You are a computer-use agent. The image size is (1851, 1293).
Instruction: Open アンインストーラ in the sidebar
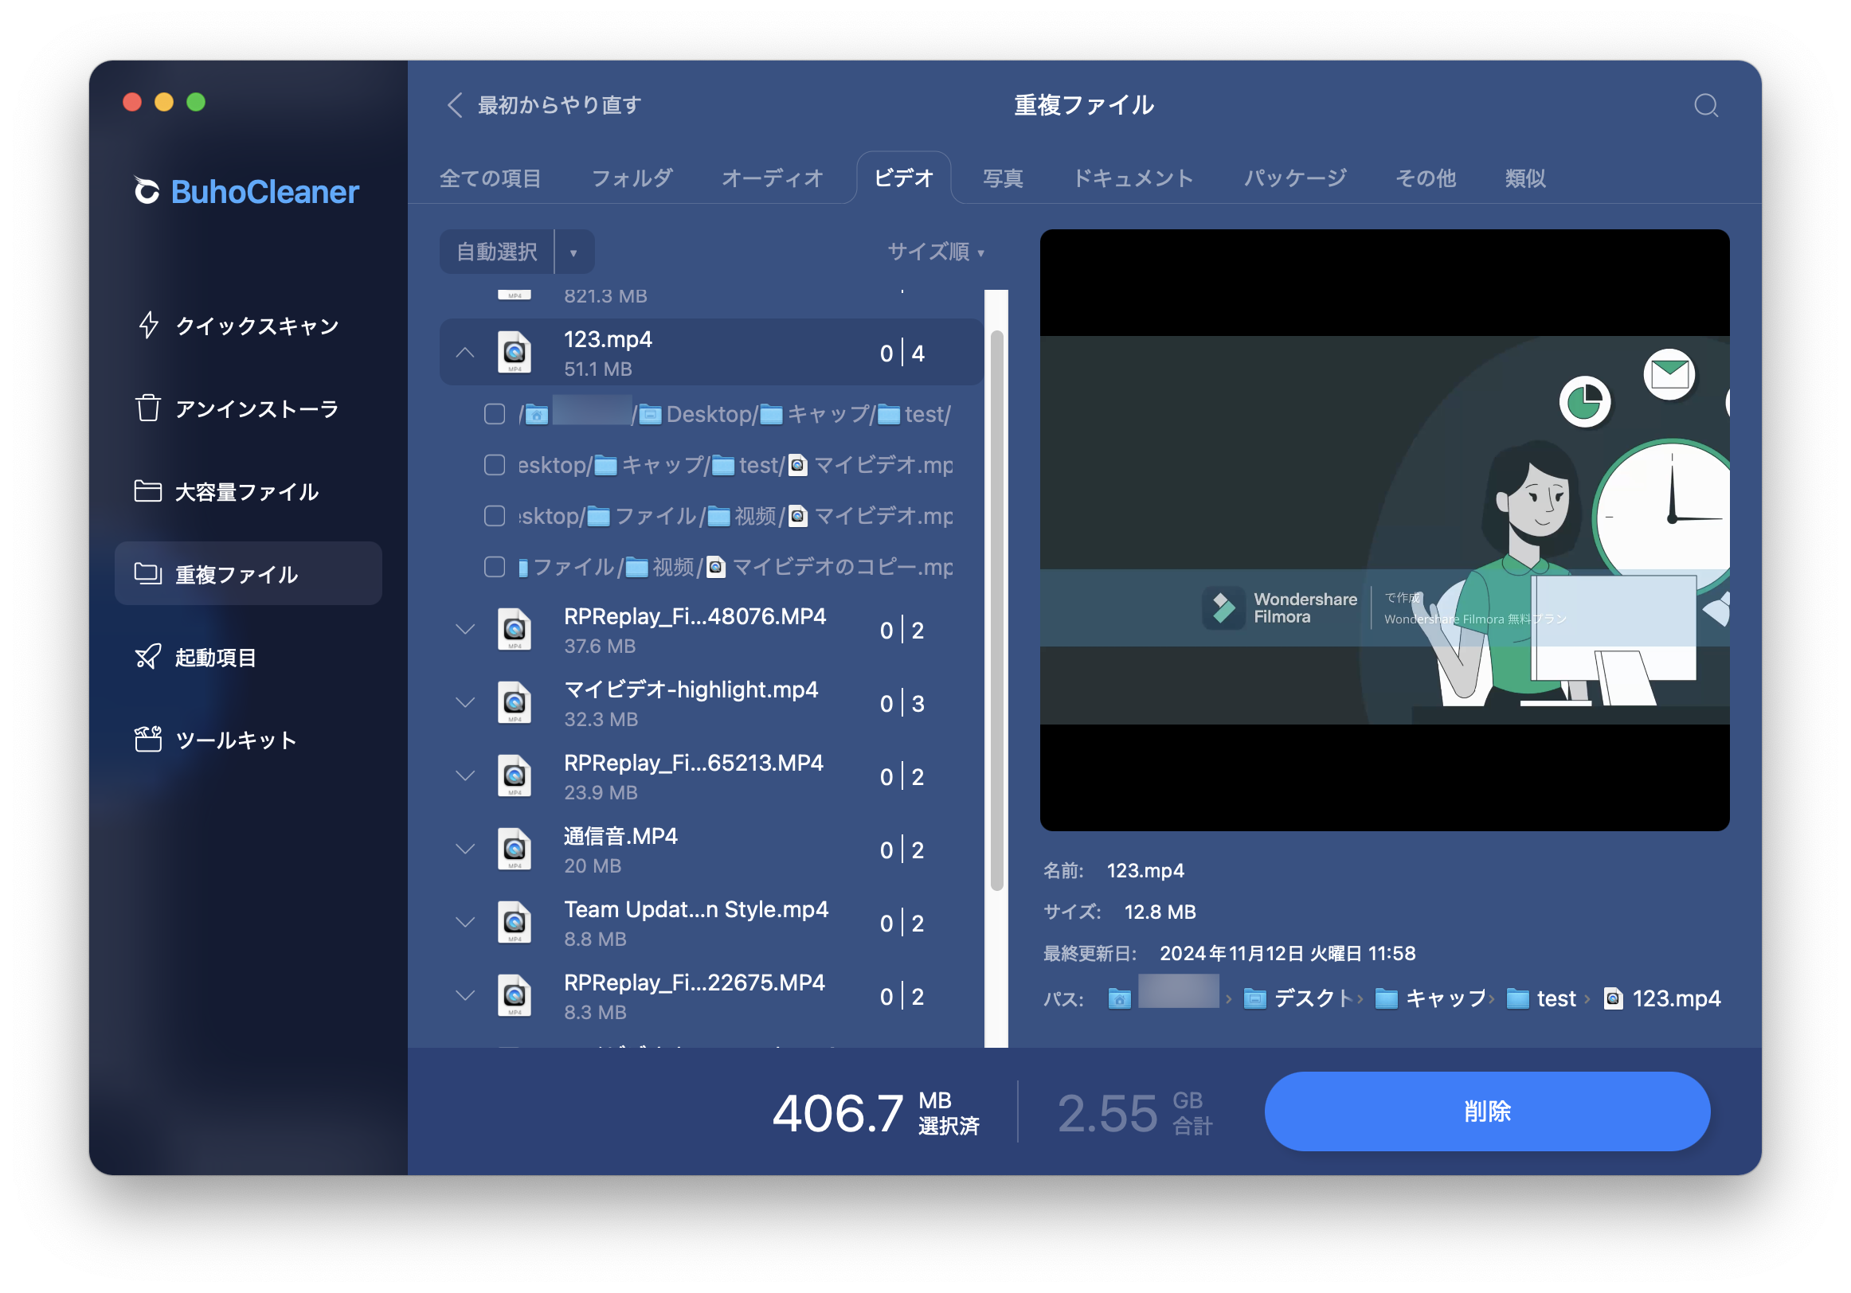tap(248, 408)
